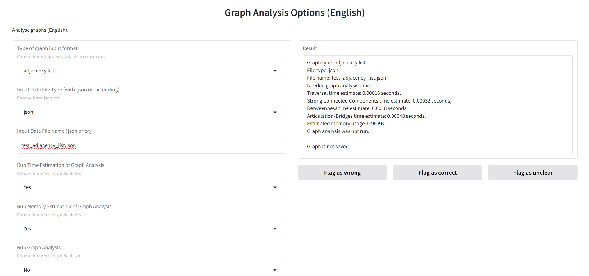Click inside the Result output text box
Viewport: 589px width, 276px height.
click(x=437, y=105)
